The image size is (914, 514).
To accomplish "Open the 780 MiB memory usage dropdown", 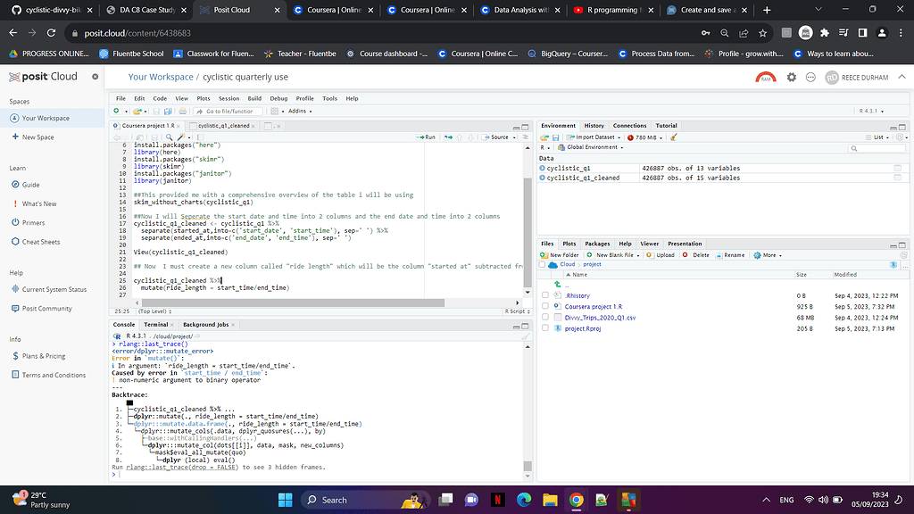I will [x=644, y=137].
